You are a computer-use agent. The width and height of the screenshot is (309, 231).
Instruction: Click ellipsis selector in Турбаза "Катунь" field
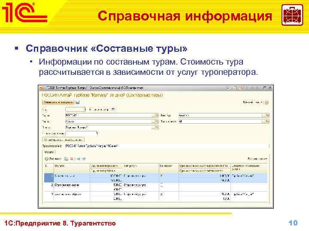coord(153,127)
